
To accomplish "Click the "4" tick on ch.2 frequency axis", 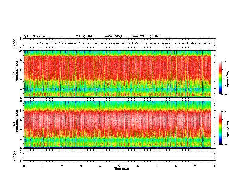I will [22, 129].
